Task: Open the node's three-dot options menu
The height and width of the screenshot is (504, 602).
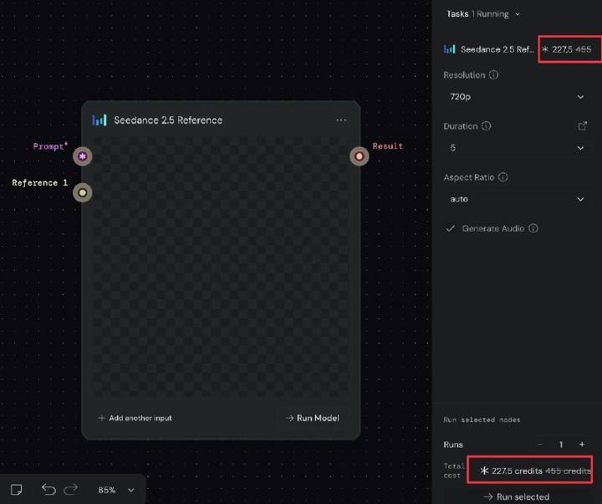Action: (341, 120)
